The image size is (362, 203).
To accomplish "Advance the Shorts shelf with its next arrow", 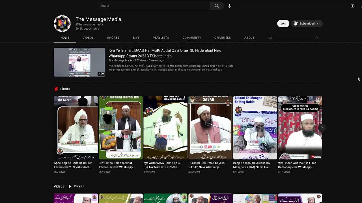I will coord(322,128).
